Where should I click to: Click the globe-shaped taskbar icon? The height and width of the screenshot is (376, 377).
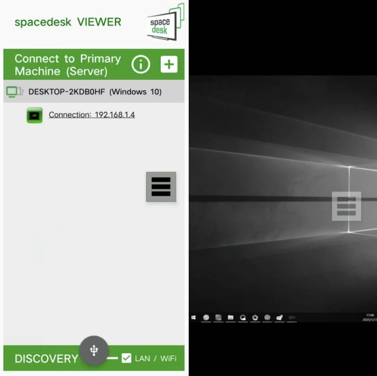(267, 318)
